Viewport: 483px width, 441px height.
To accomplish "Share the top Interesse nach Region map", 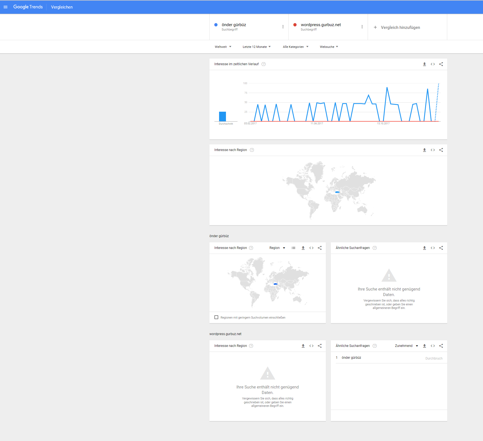I will [x=441, y=150].
